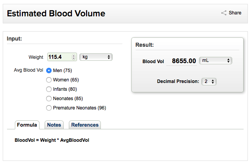Click the Share icon
Image resolution: width=251 pixels, height=164 pixels.
[224, 13]
